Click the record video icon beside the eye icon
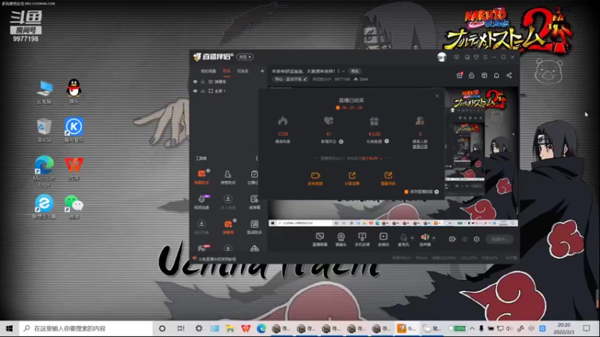Viewport: 600px width, 337px height. [452, 239]
